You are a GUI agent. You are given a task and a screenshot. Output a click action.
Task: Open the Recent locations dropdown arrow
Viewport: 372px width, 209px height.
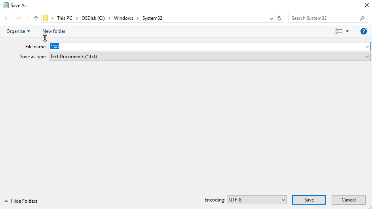[x=27, y=18]
